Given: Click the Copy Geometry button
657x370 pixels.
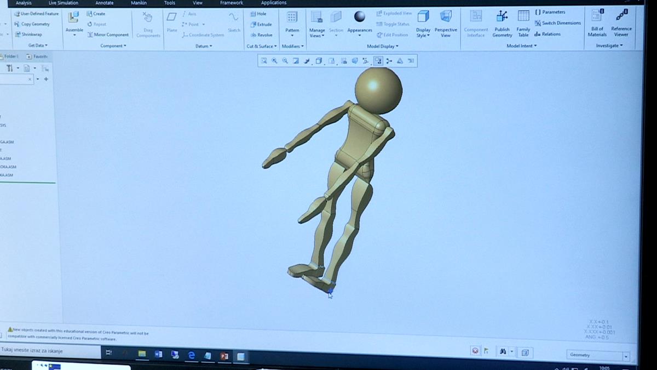Looking at the screenshot, I should [x=32, y=24].
